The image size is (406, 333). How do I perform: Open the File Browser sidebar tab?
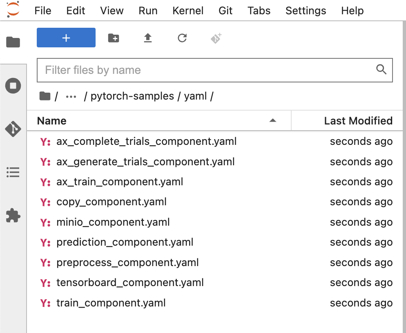coord(13,42)
